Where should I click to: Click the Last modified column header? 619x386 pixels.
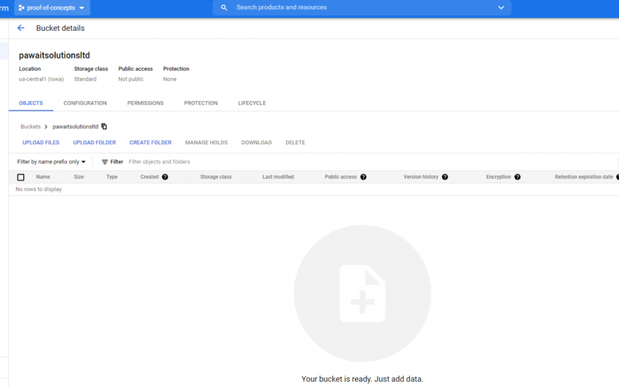pos(278,177)
